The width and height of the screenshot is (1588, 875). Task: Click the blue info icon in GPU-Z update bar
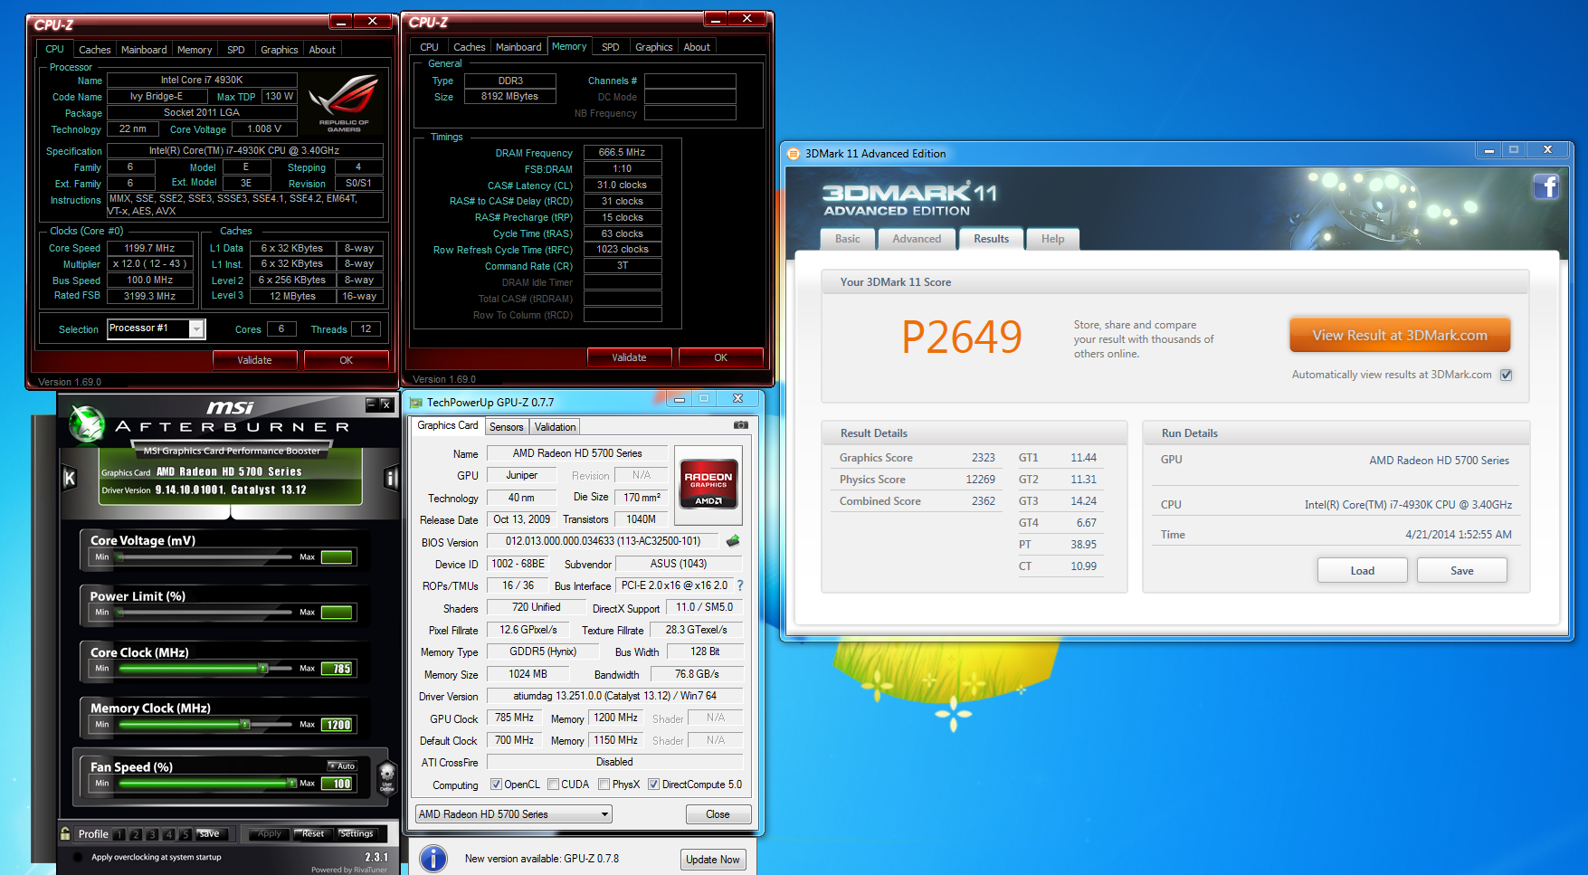433,859
